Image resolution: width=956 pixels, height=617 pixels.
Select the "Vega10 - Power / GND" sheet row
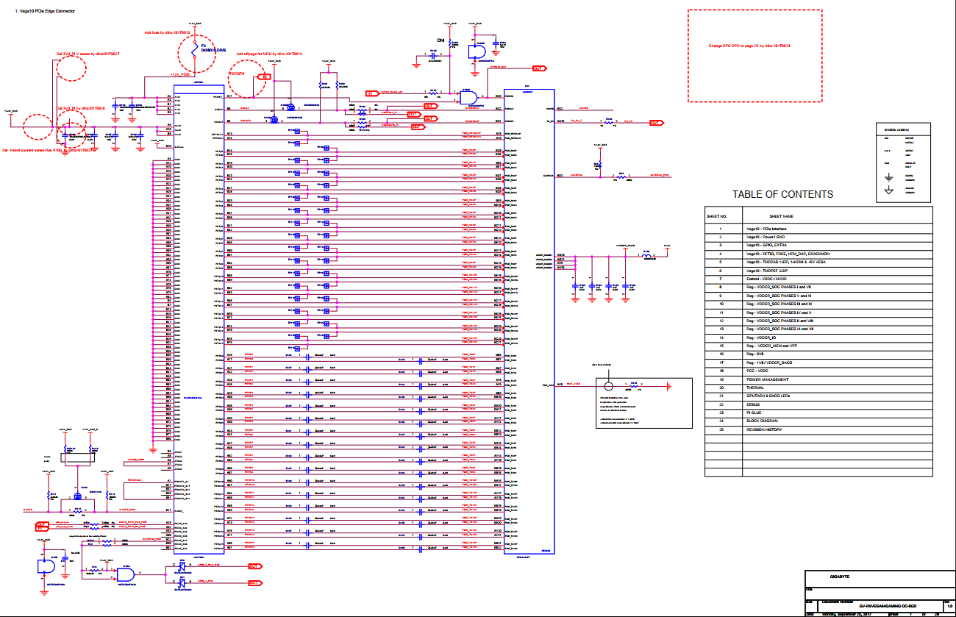pos(818,238)
